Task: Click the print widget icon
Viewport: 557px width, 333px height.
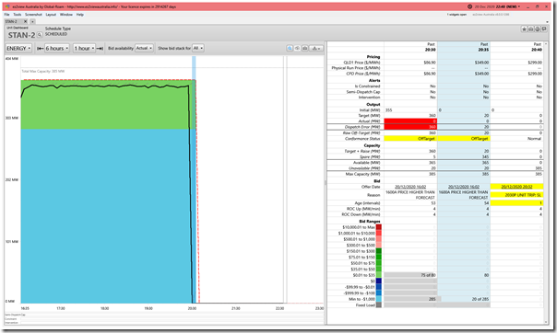Action: pos(530,29)
